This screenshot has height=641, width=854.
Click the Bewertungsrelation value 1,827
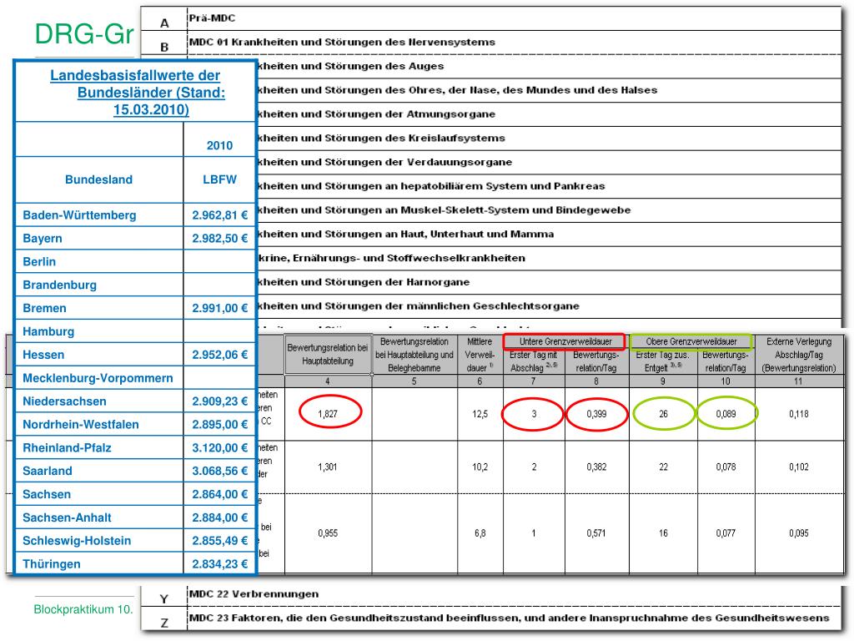328,414
